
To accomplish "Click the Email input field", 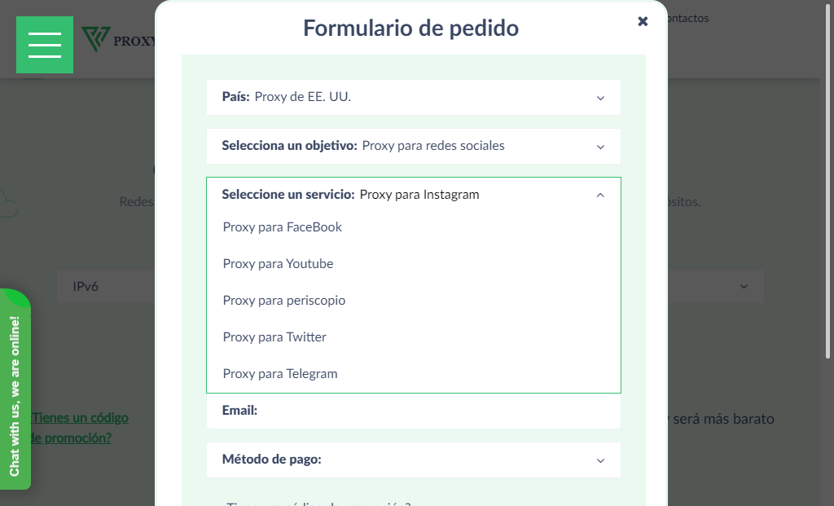I will [x=414, y=411].
